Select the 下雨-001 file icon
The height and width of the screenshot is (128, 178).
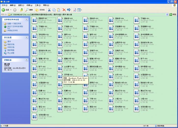point(86,101)
